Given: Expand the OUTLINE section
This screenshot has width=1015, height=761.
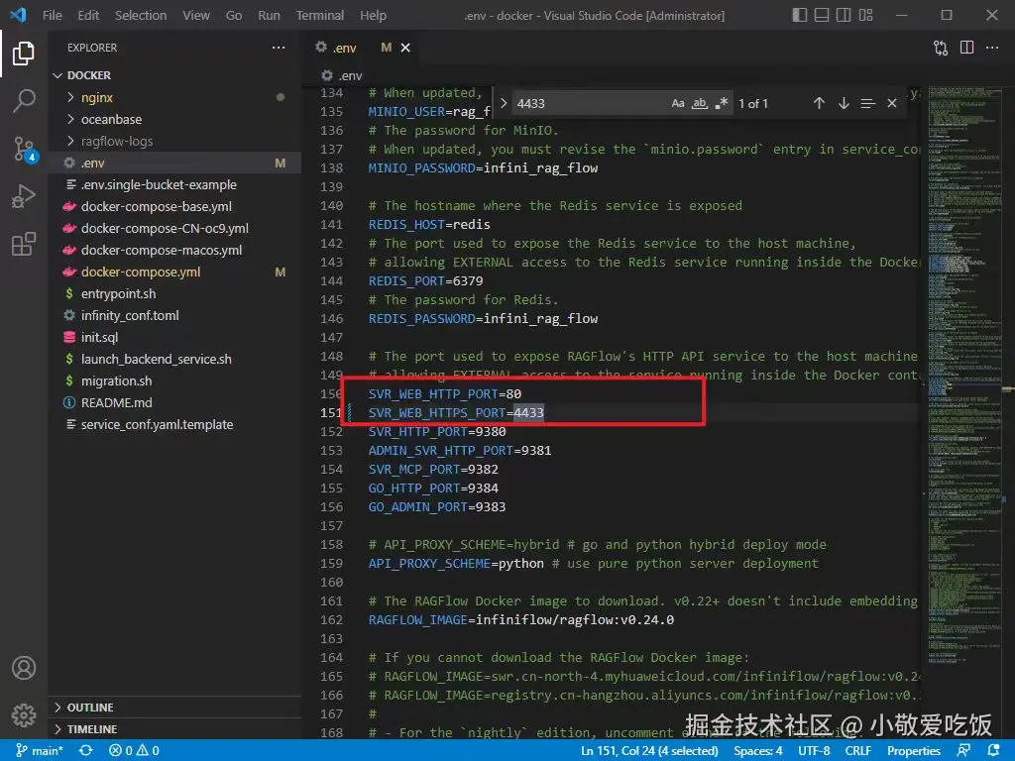Looking at the screenshot, I should (x=89, y=707).
